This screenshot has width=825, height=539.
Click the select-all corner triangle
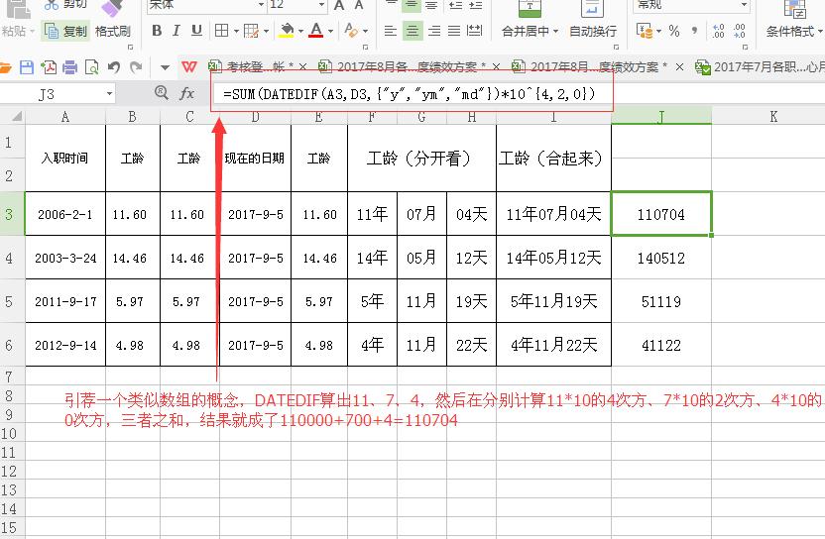(x=16, y=116)
